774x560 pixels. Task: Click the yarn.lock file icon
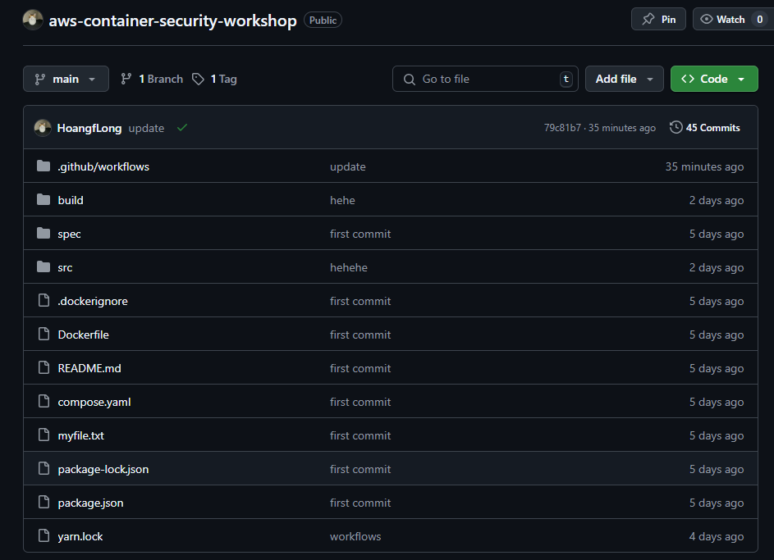coord(44,536)
